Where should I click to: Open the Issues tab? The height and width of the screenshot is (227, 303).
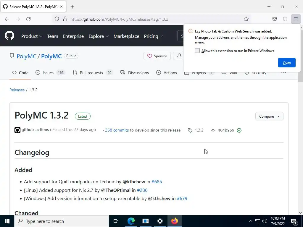(50, 73)
